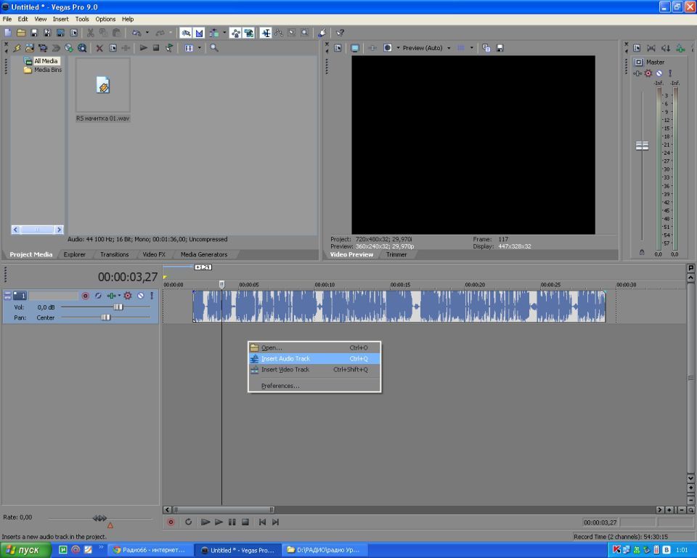
Task: Select Preferences... in the context menu
Action: [x=280, y=386]
